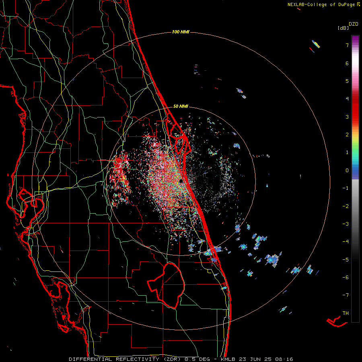Click the [dB] units label
The image size is (362, 362).
pos(343,28)
